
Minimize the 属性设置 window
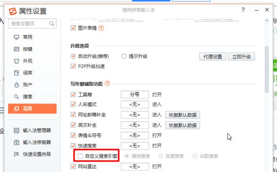click(x=256, y=10)
